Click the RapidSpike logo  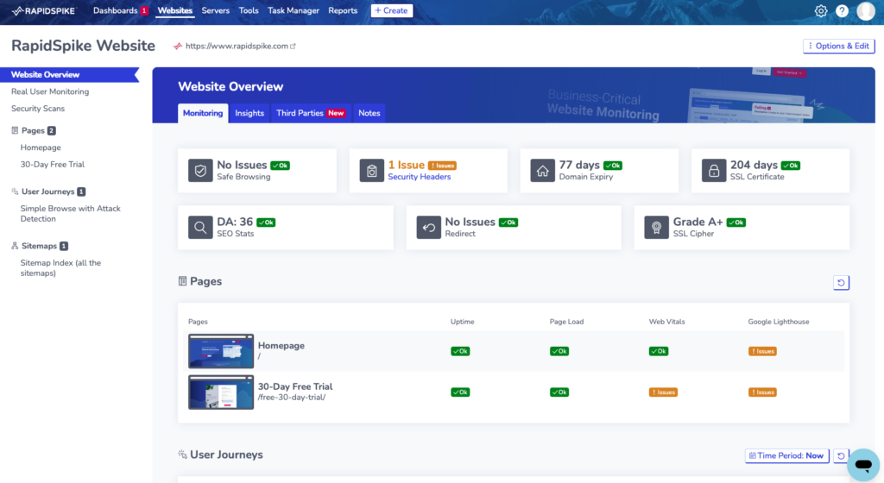[43, 10]
